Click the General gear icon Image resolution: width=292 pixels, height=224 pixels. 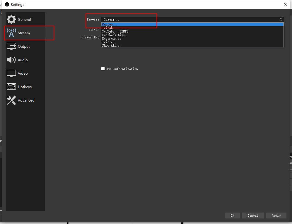click(11, 19)
